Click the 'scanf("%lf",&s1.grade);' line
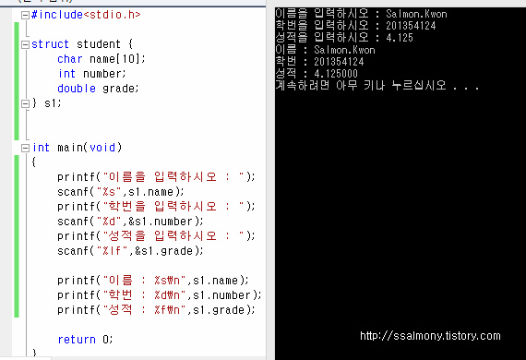526x360 pixels. (130, 251)
